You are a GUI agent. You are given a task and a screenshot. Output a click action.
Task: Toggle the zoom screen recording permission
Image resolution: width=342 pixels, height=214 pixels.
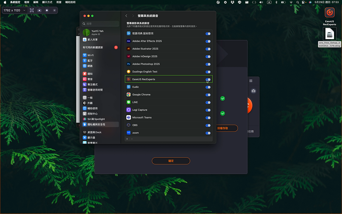tap(208, 133)
